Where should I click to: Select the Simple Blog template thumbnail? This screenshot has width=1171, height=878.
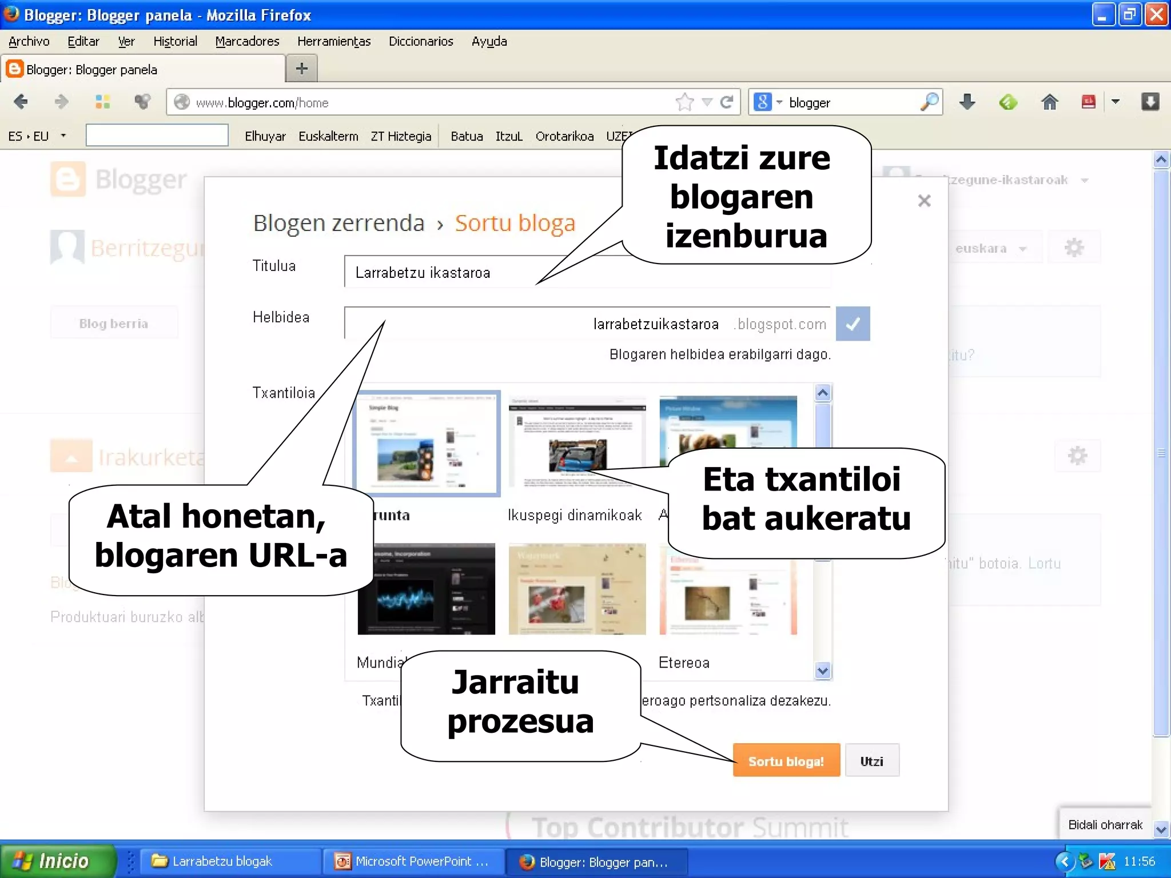[x=427, y=443]
